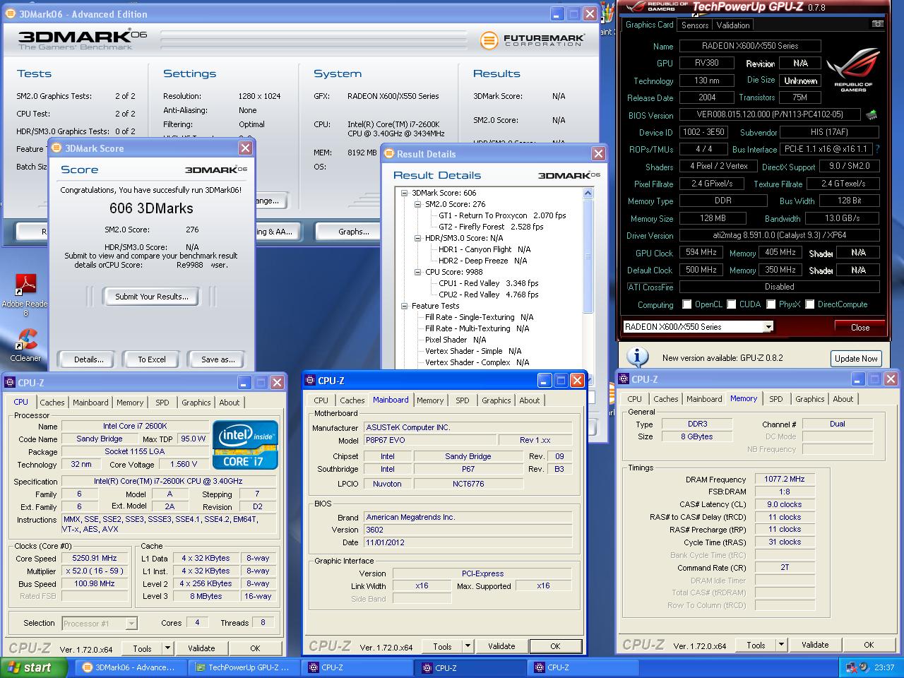
Task: Click the CPU-Z Mainboard window title icon
Action: coord(310,380)
